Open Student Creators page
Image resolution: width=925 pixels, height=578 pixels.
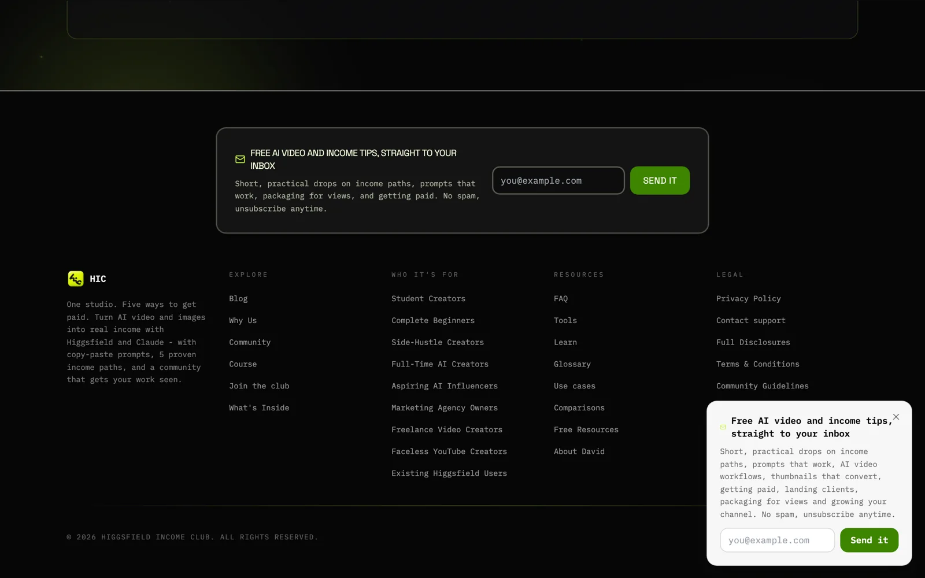point(428,299)
